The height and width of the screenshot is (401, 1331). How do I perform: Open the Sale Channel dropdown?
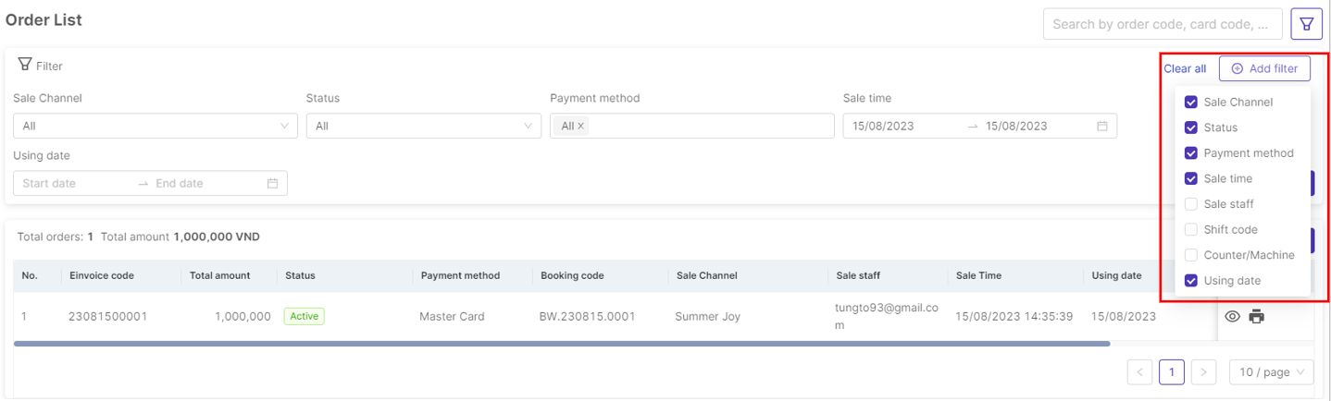click(155, 127)
